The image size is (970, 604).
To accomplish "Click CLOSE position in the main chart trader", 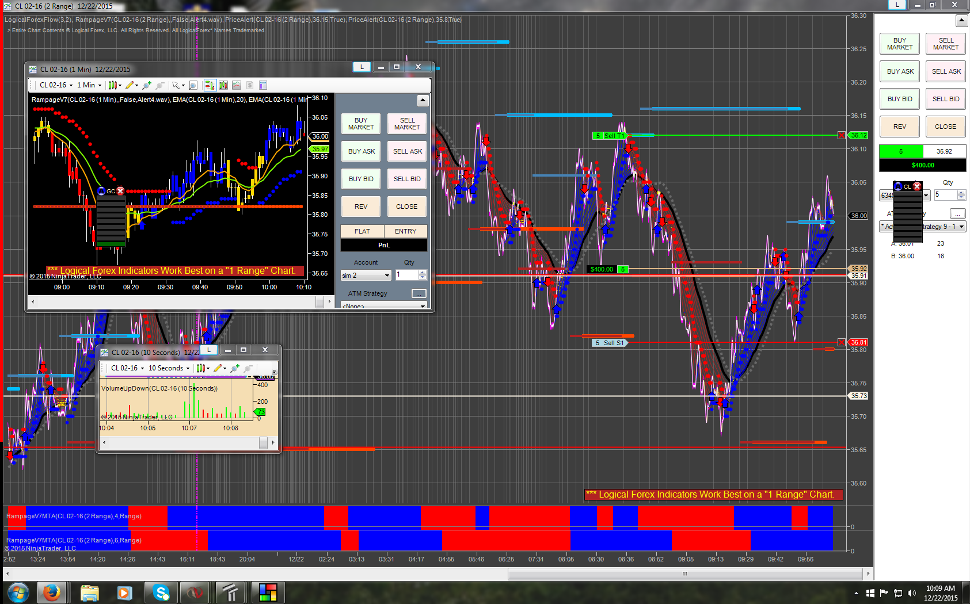I will (946, 127).
